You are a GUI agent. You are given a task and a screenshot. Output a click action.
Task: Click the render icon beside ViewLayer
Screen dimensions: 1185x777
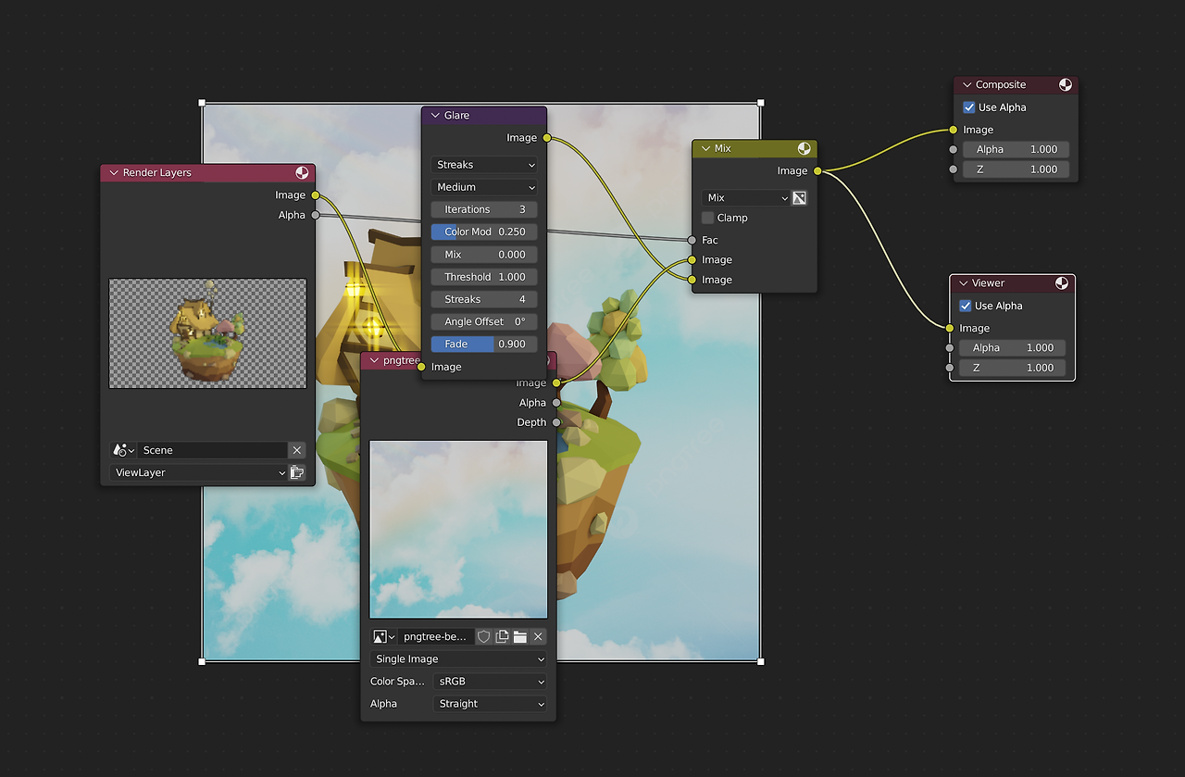297,472
